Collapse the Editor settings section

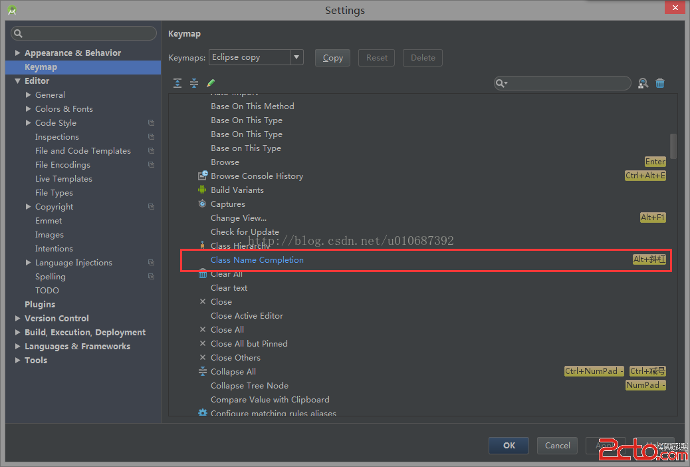coord(18,80)
